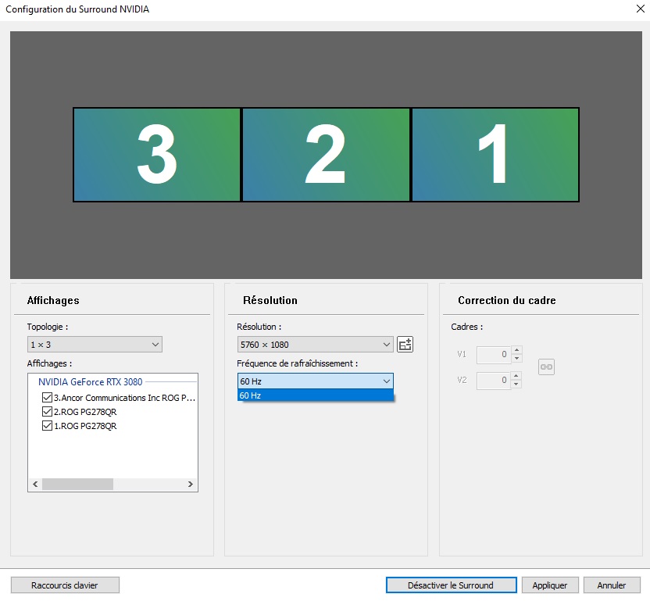Click the Appliquer button
The height and width of the screenshot is (601, 650).
click(551, 585)
